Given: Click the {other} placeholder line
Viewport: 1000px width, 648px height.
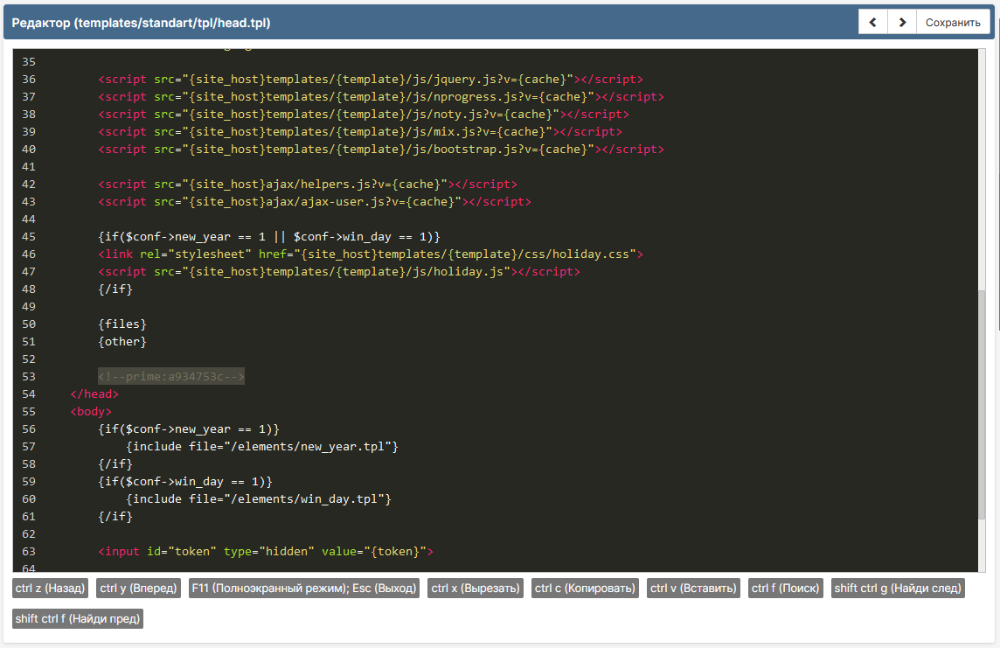Looking at the screenshot, I should click(122, 341).
